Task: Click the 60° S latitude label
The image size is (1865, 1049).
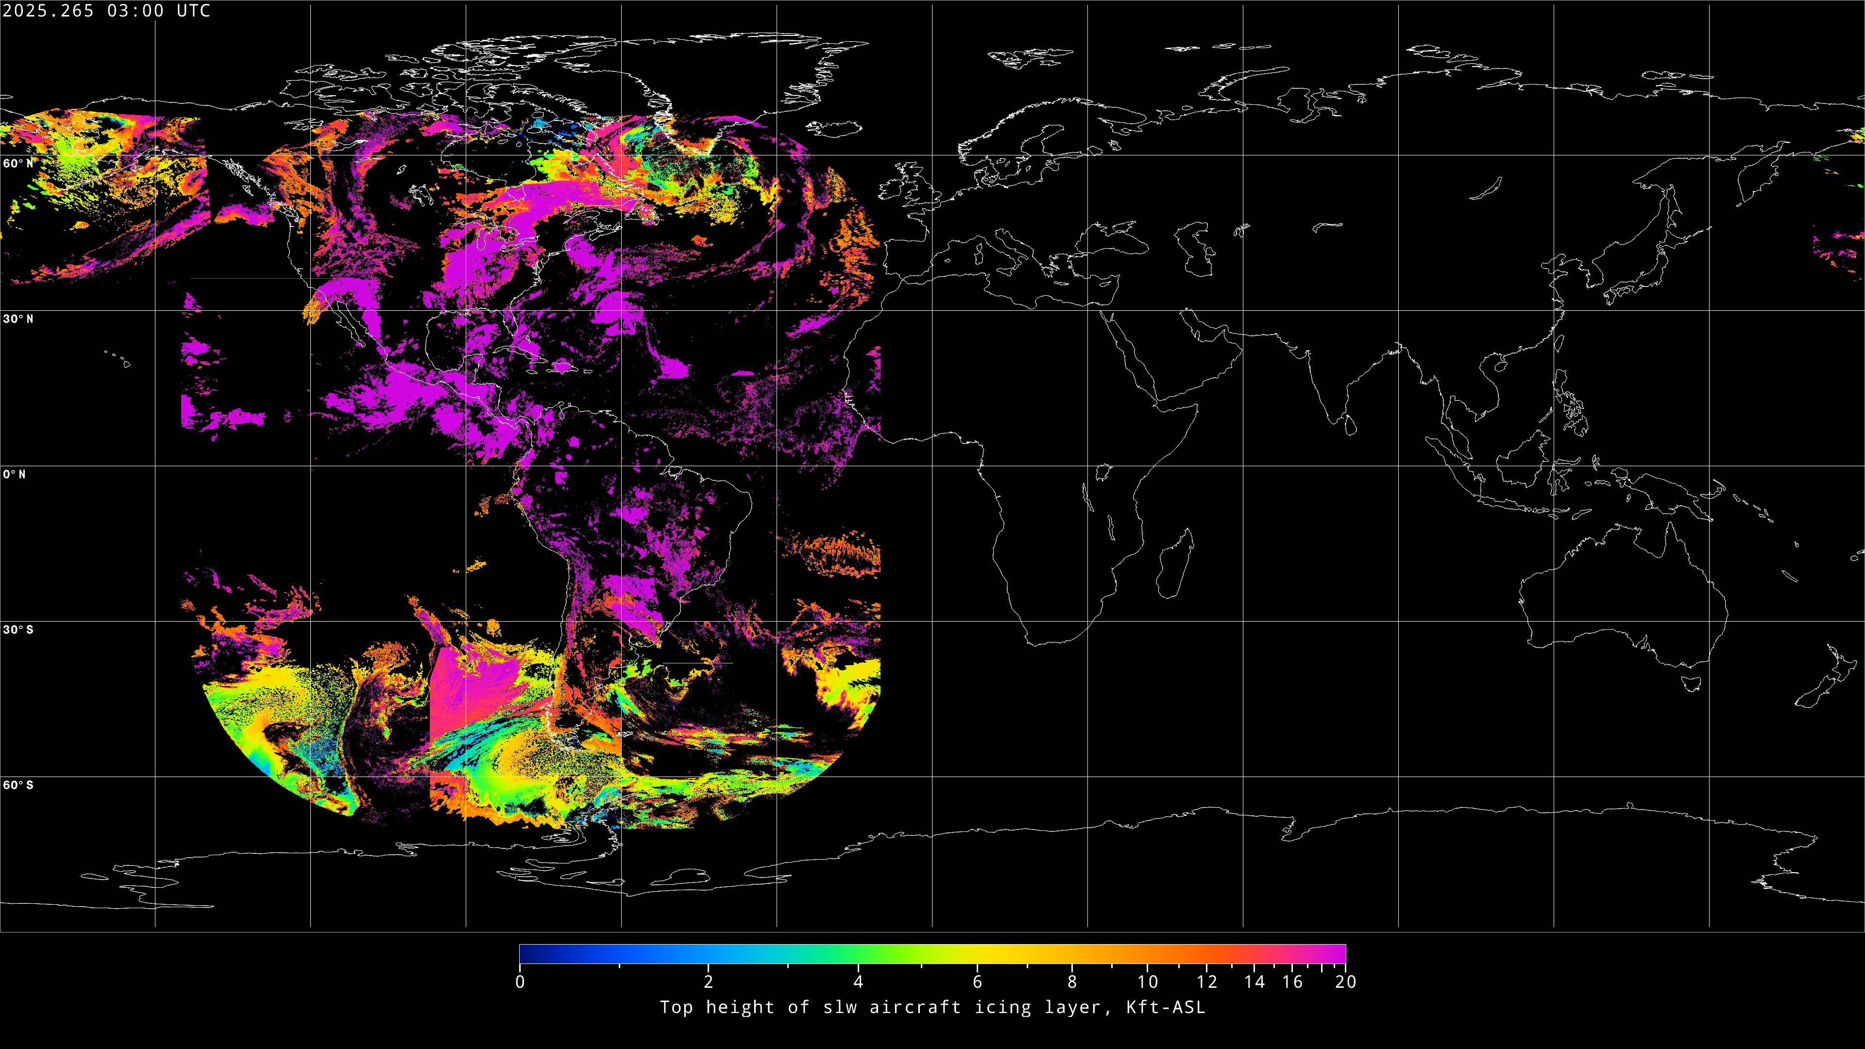Action: pos(18,785)
